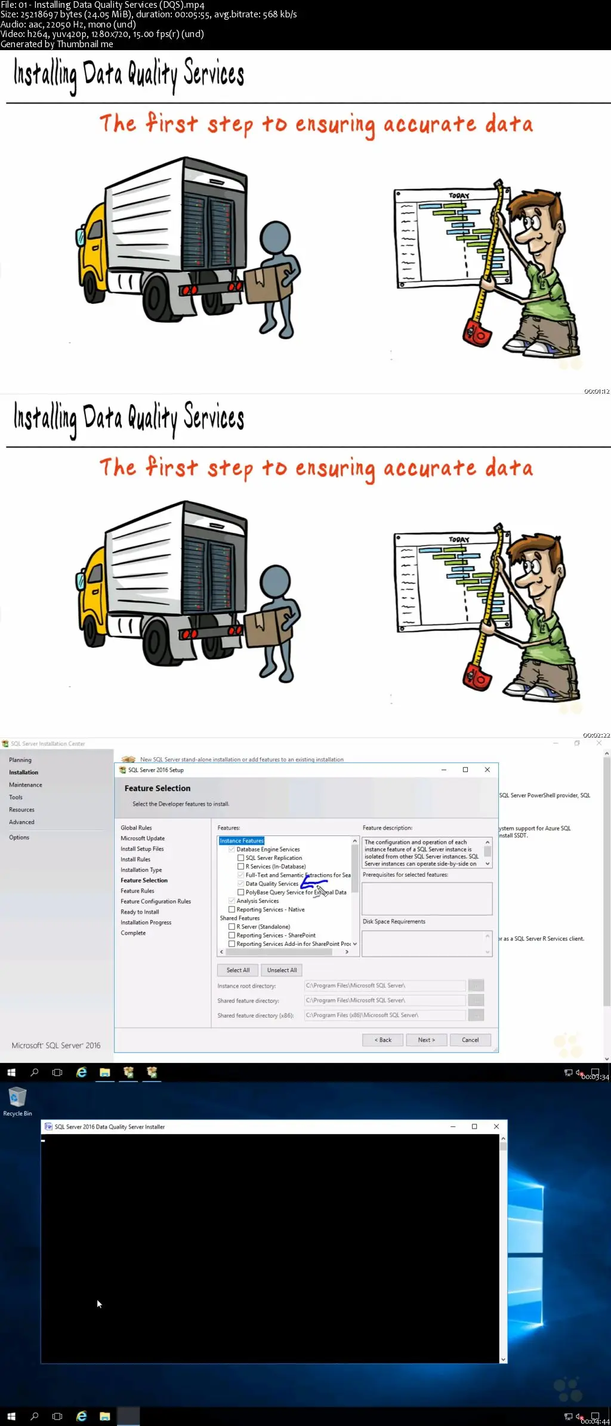Click Select All features button
Viewport: 611px width, 1426px height.
pos(238,970)
